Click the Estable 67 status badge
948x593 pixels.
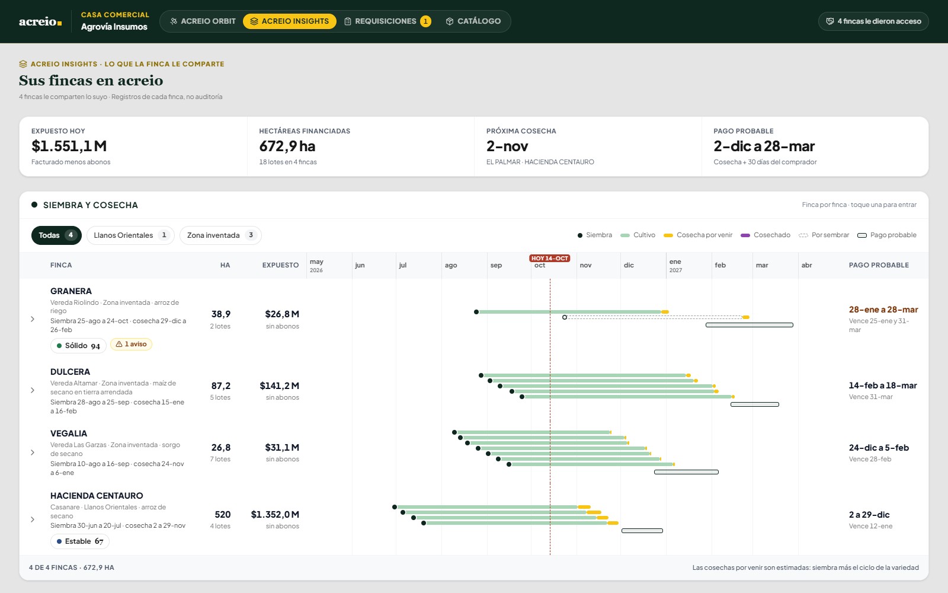click(x=80, y=541)
